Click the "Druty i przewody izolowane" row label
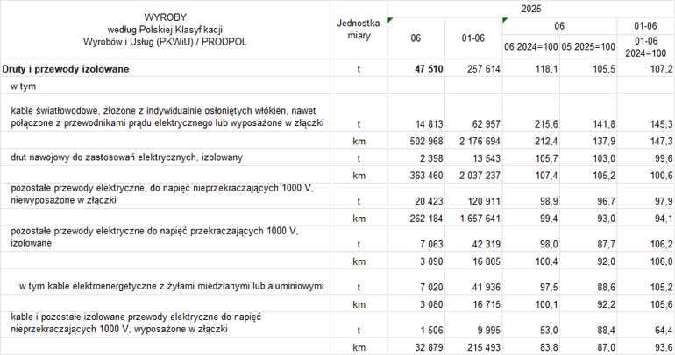Image resolution: width=675 pixels, height=355 pixels. (x=66, y=68)
